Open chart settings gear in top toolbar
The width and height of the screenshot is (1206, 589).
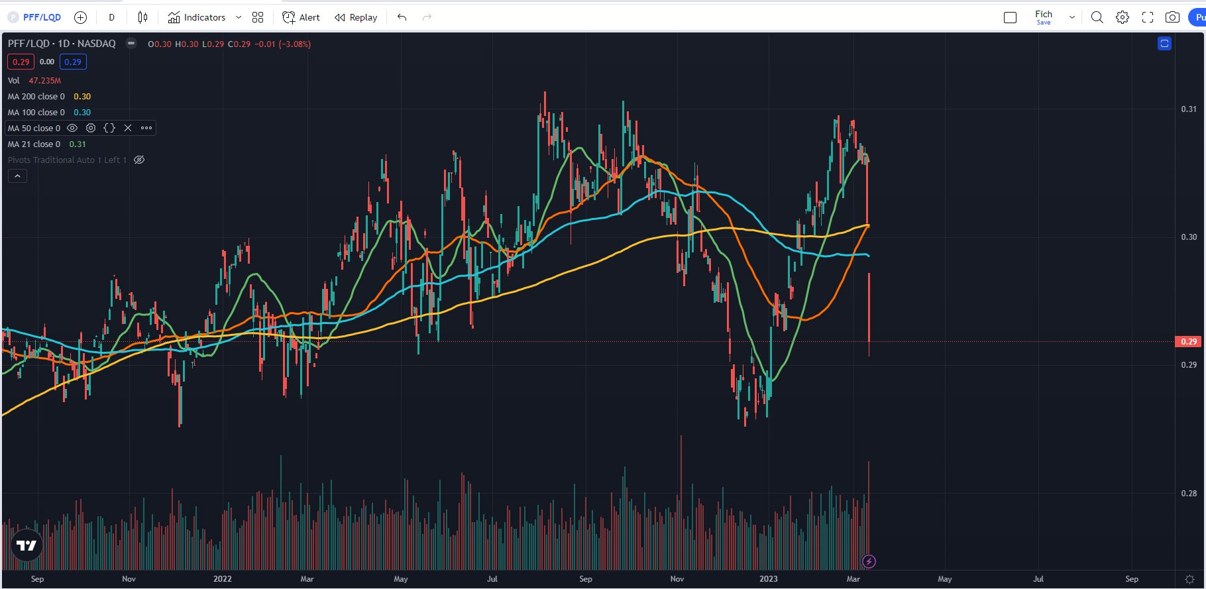[1123, 17]
